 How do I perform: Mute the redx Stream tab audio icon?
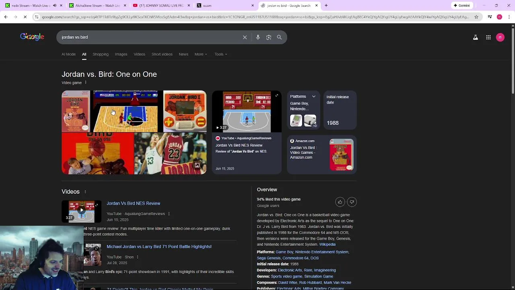pos(55,6)
